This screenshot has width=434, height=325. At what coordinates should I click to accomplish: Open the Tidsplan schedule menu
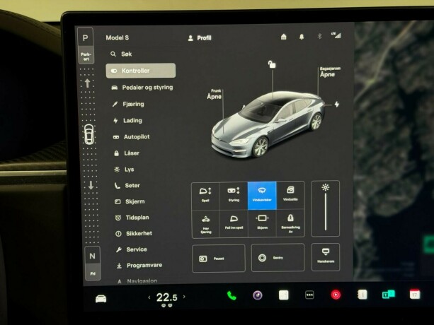pos(132,218)
